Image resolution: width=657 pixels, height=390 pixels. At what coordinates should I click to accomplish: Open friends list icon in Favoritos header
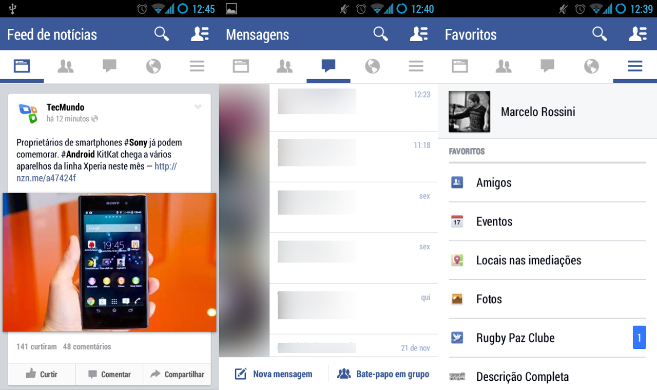click(637, 34)
